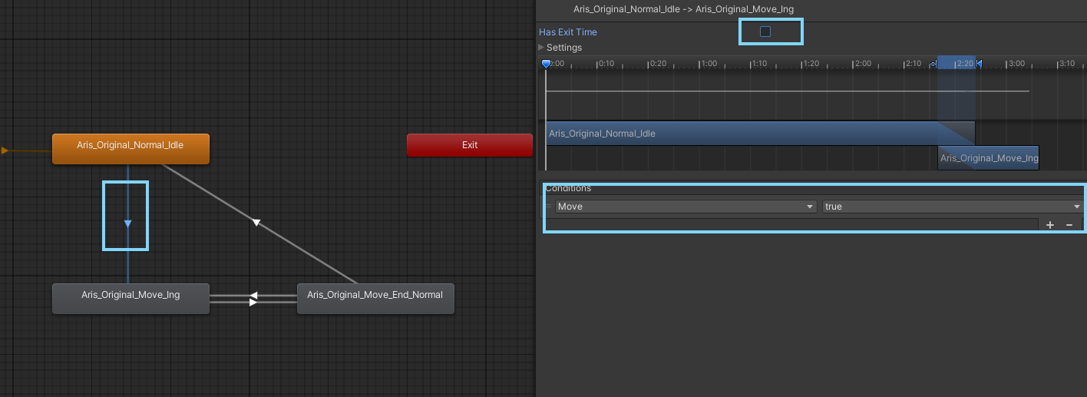This screenshot has width=1087, height=397.
Task: Select the Aris_Original_Move_End_Normal state node
Action: (375, 299)
